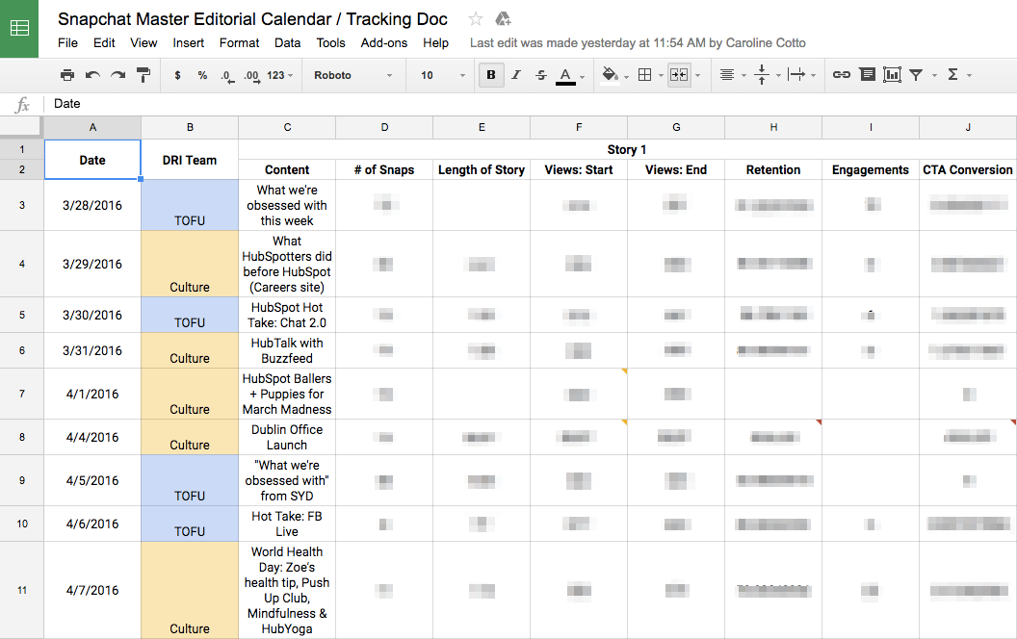Expand the filter views dropdown arrow
The width and height of the screenshot is (1017, 639).
pos(934,76)
